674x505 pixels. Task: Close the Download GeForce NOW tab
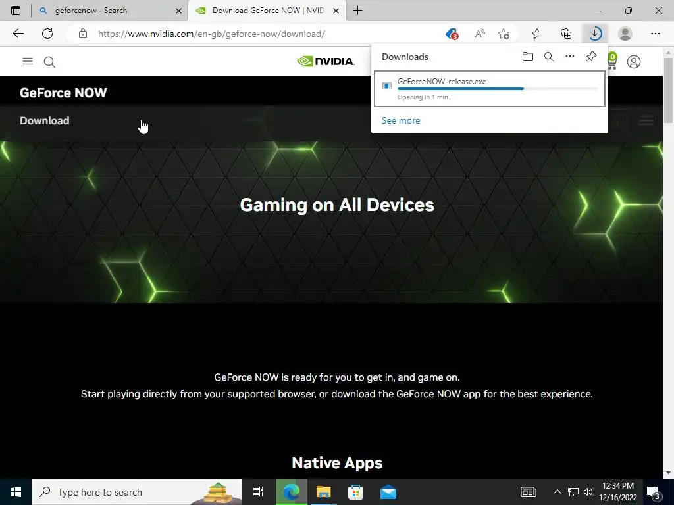pyautogui.click(x=336, y=11)
